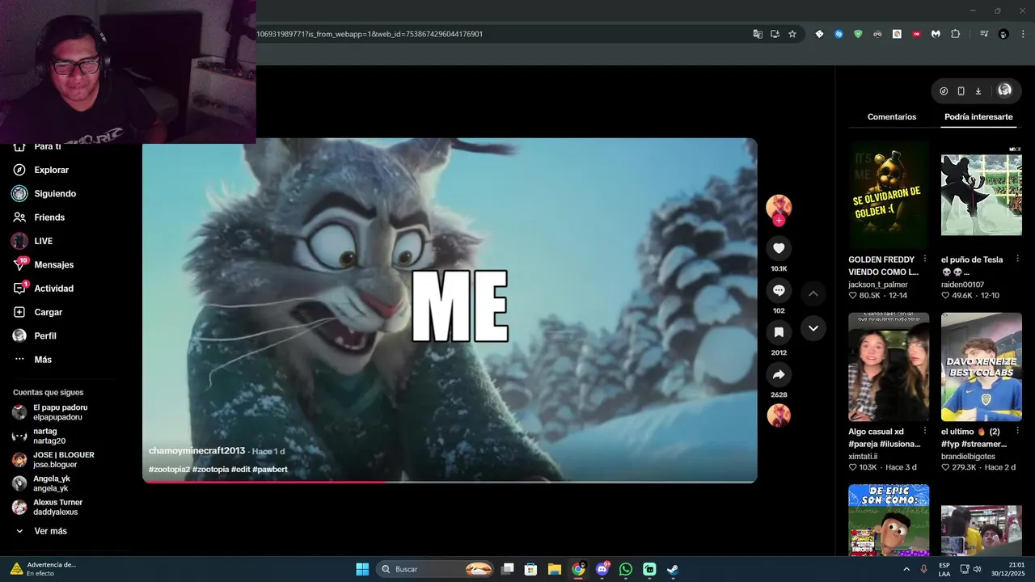
Task: Open WhatsApp from the taskbar
Action: 626,569
